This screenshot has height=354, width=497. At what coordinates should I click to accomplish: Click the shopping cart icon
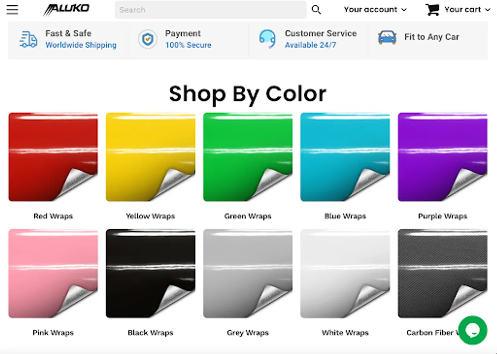(432, 9)
